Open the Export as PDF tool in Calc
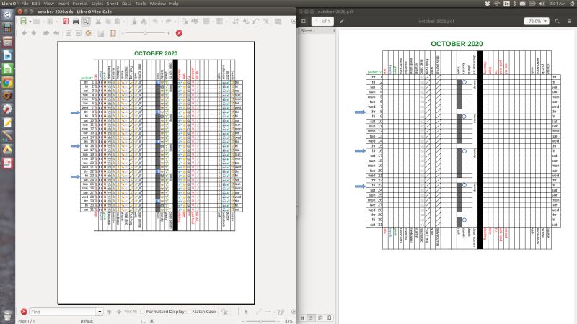577x324 pixels. 66,22
